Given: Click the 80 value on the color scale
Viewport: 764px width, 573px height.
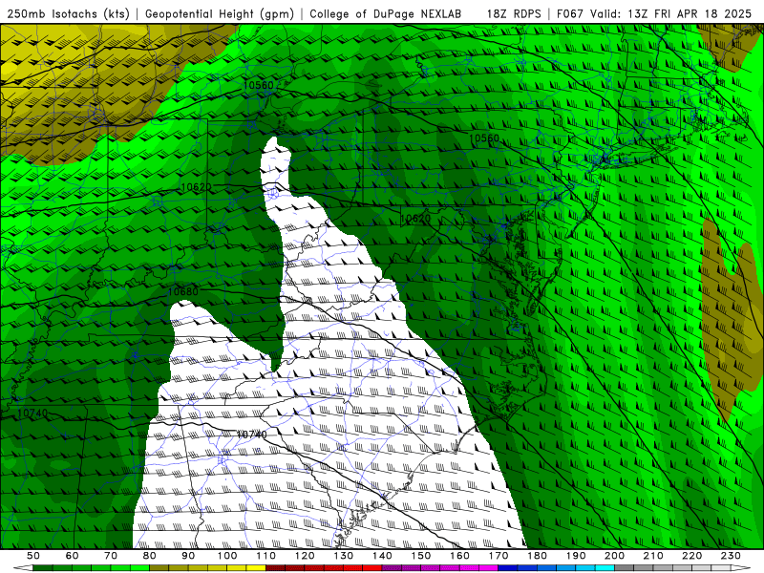Looking at the screenshot, I should [150, 556].
